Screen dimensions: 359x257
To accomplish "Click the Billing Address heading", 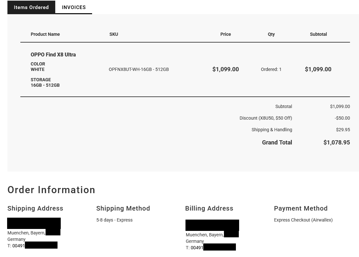I will click(209, 208).
